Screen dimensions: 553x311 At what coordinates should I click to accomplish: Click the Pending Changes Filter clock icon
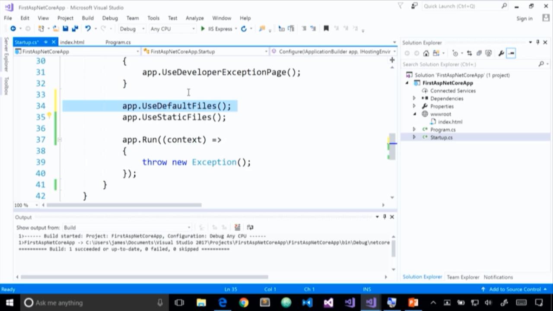[455, 53]
